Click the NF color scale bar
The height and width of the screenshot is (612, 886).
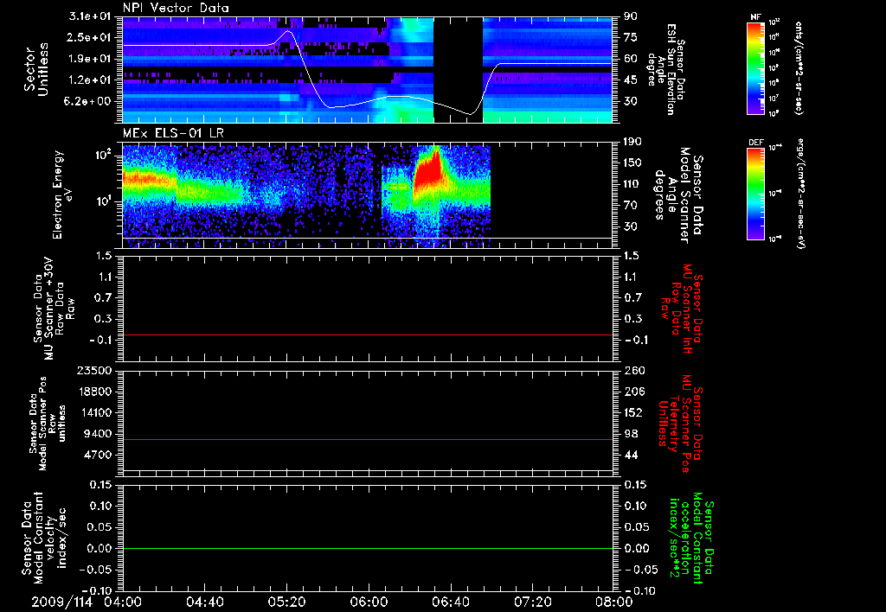pyautogui.click(x=755, y=68)
